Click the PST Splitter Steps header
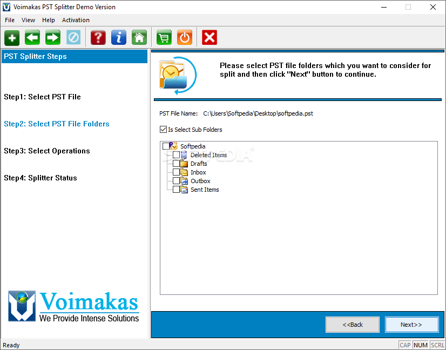The width and height of the screenshot is (446, 350). (x=75, y=56)
